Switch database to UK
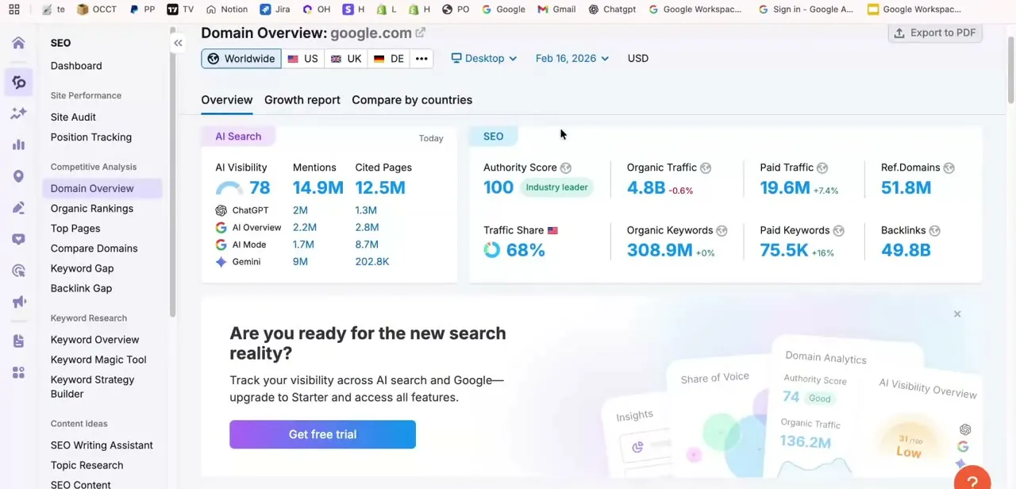The width and height of the screenshot is (1016, 489). pos(346,59)
